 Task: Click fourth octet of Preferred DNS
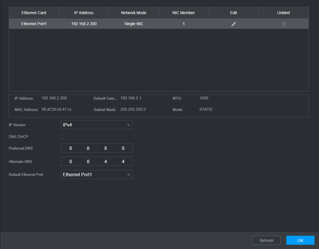pyautogui.click(x=123, y=148)
